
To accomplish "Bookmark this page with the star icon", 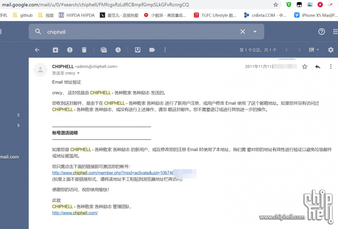I will 276,4.
